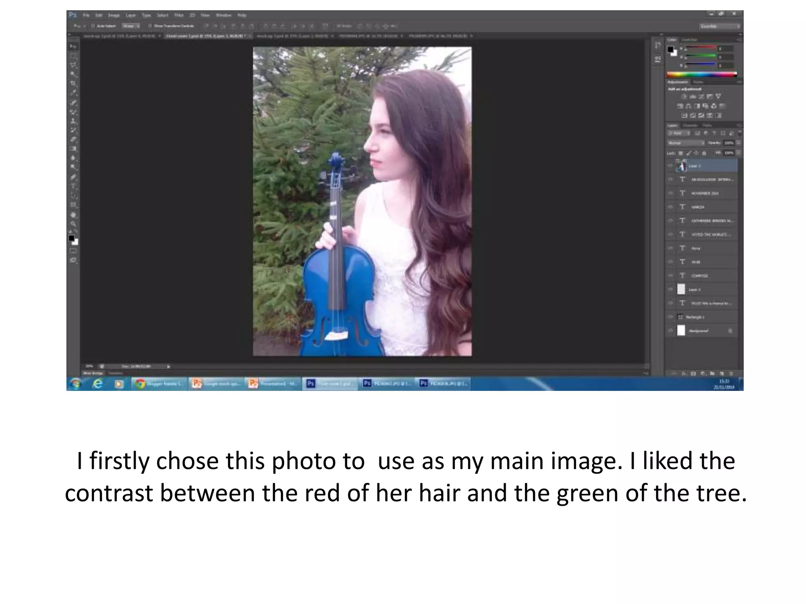Select the Move tool in toolbox
The width and height of the screenshot is (806, 604).
pyautogui.click(x=73, y=47)
